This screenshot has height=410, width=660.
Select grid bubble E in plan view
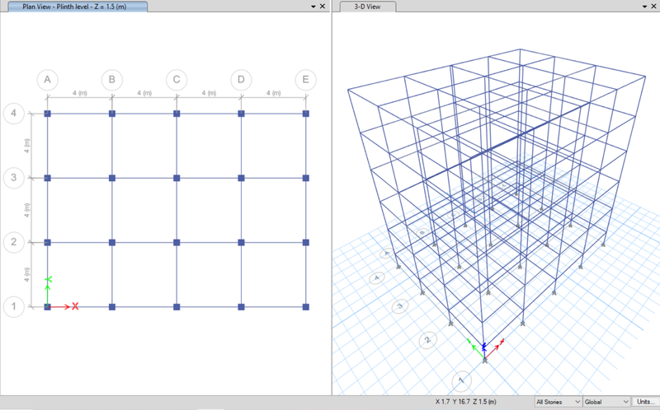pyautogui.click(x=305, y=80)
